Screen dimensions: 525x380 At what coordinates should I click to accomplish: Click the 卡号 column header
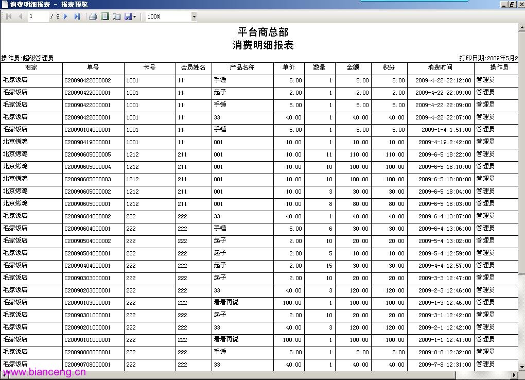(149, 67)
